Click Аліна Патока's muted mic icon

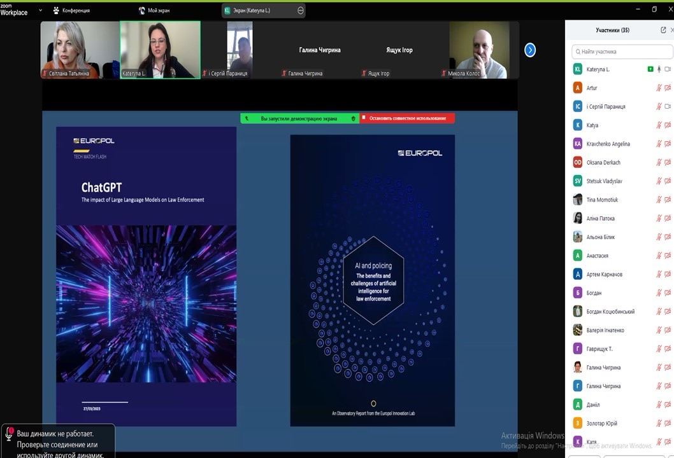point(659,218)
